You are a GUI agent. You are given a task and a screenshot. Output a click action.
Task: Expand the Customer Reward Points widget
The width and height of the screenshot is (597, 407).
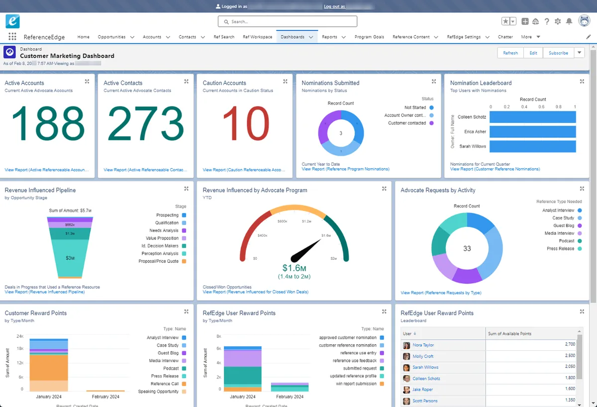pos(186,311)
